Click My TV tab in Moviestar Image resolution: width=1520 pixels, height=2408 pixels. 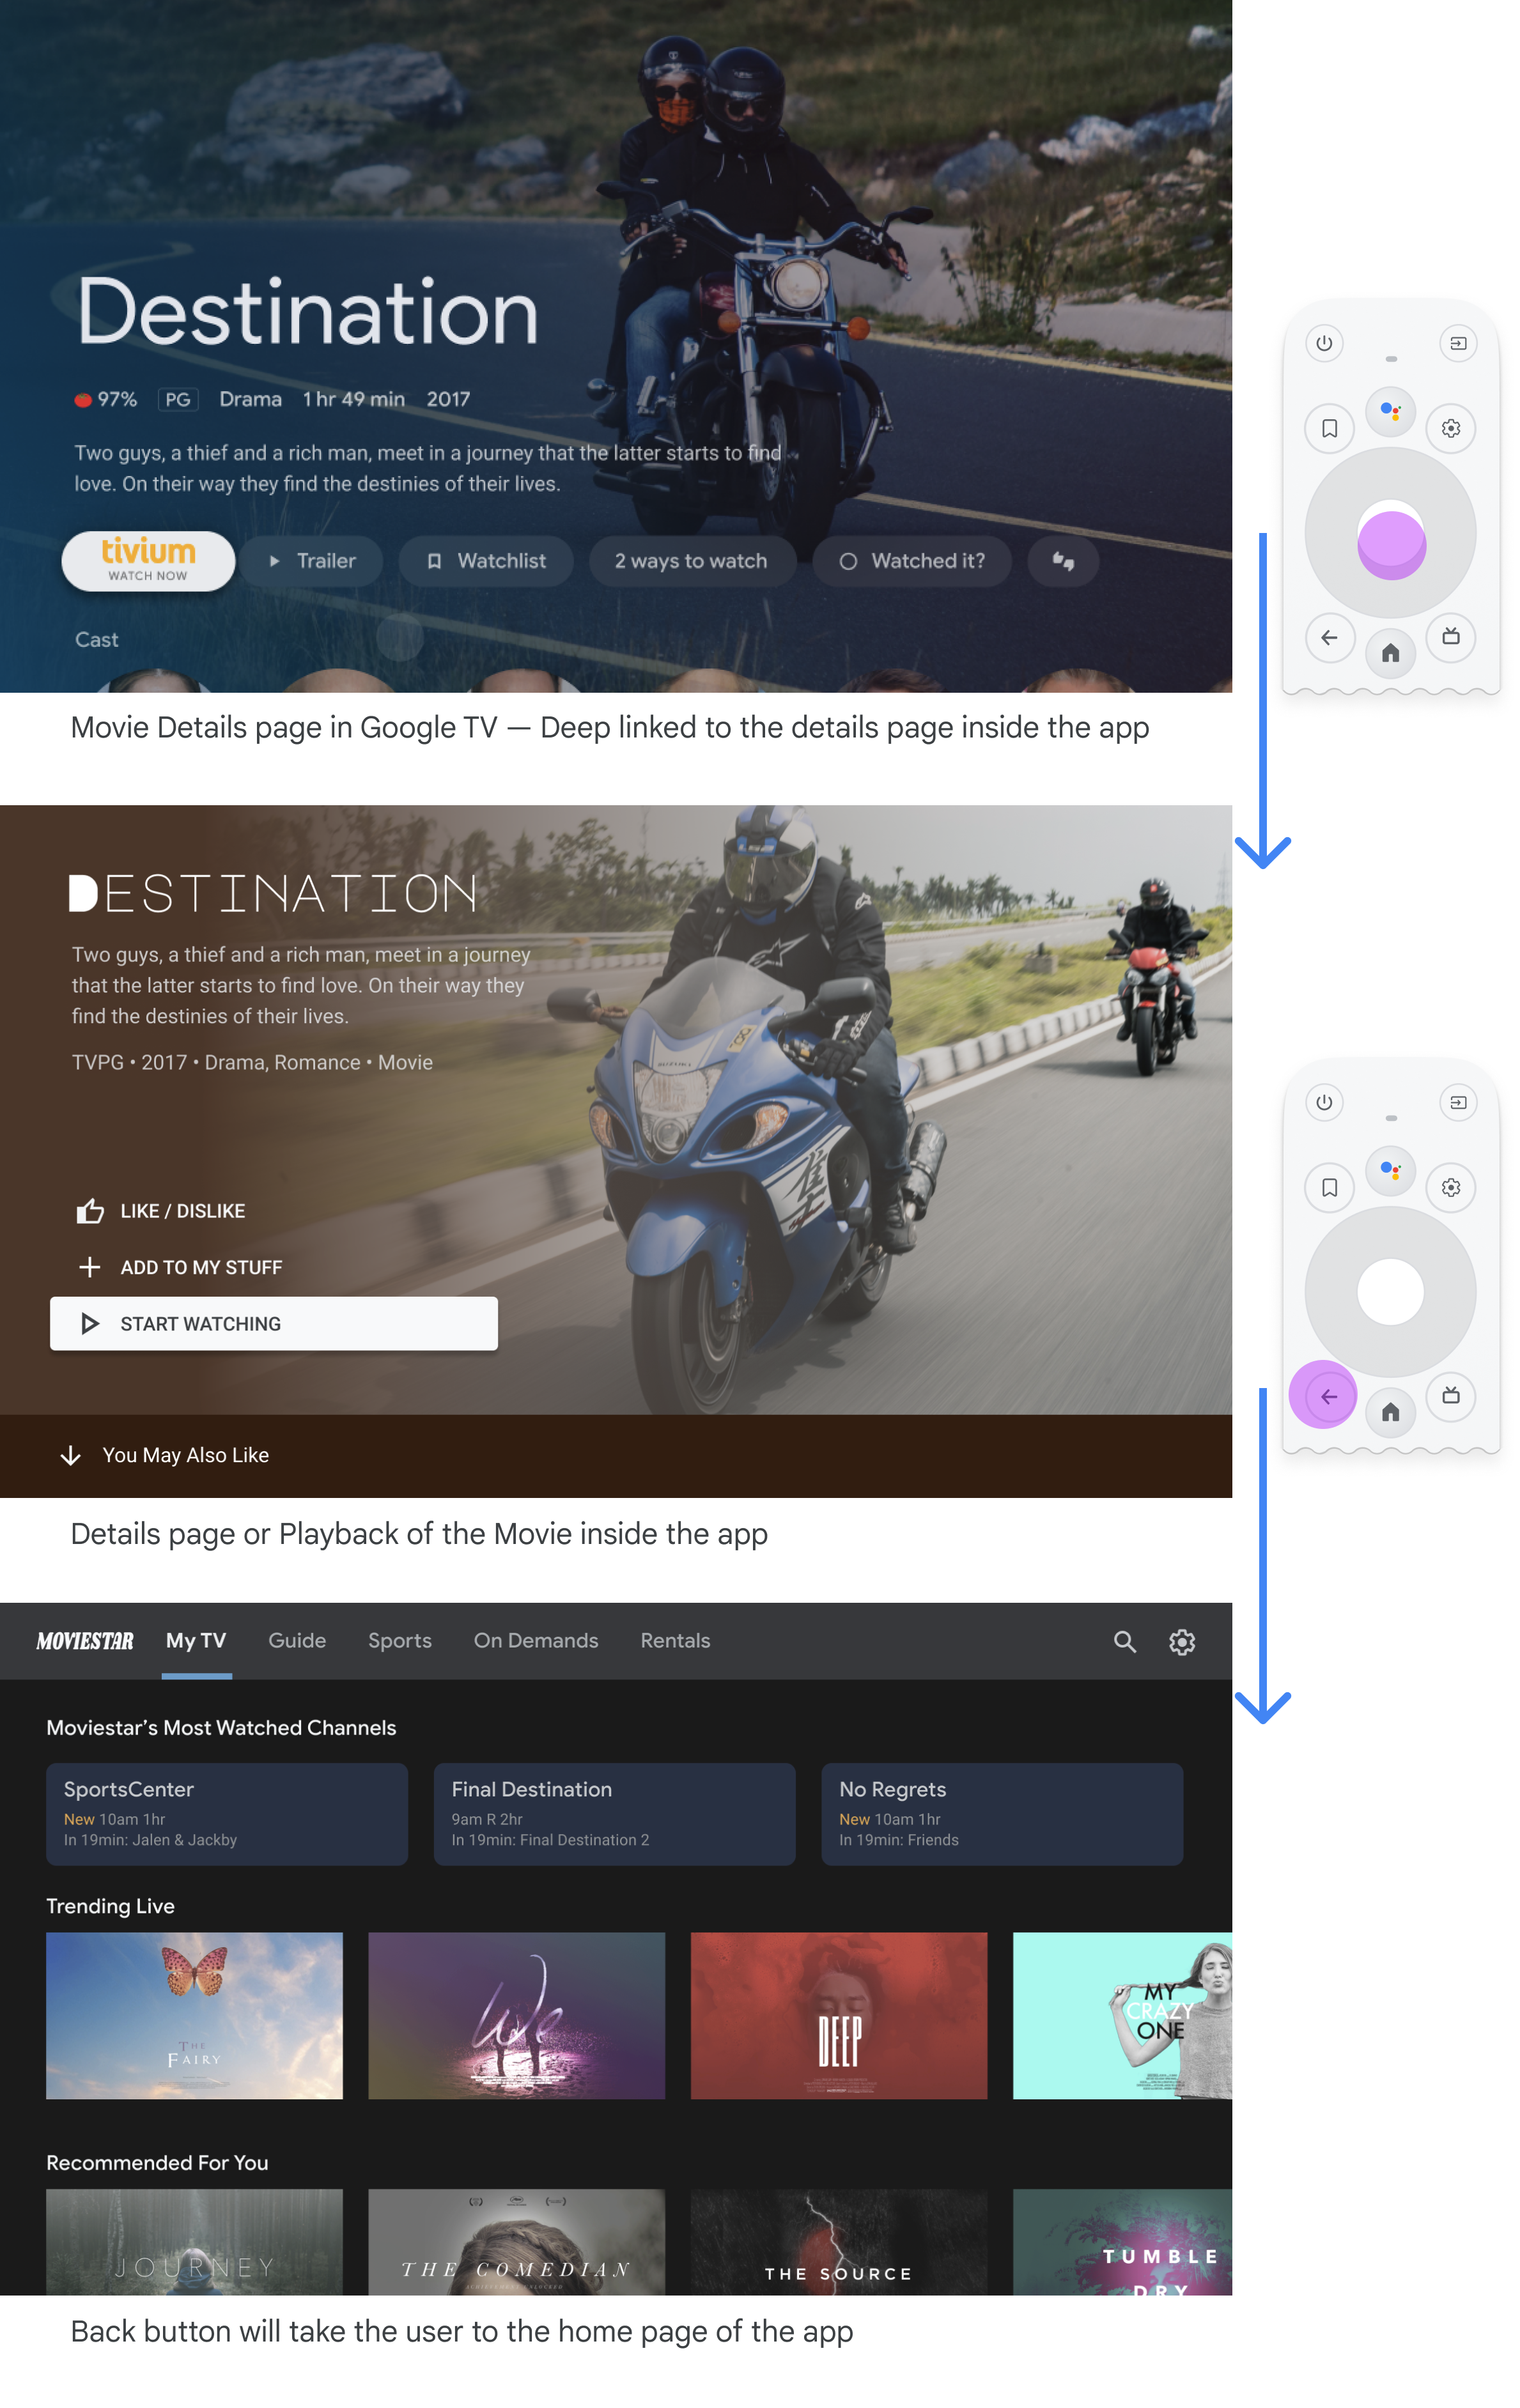(192, 1640)
